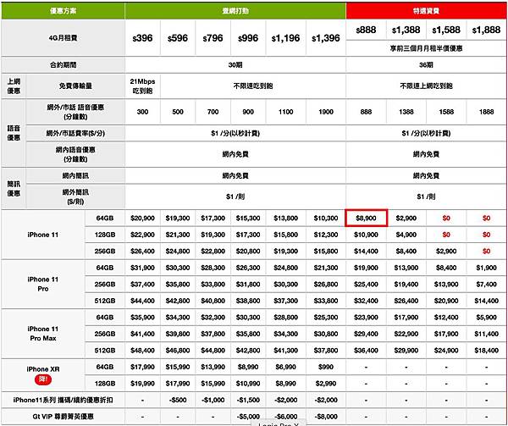
Task: Select the $1,900 iPhone 11 Pro price
Action: tap(486, 268)
